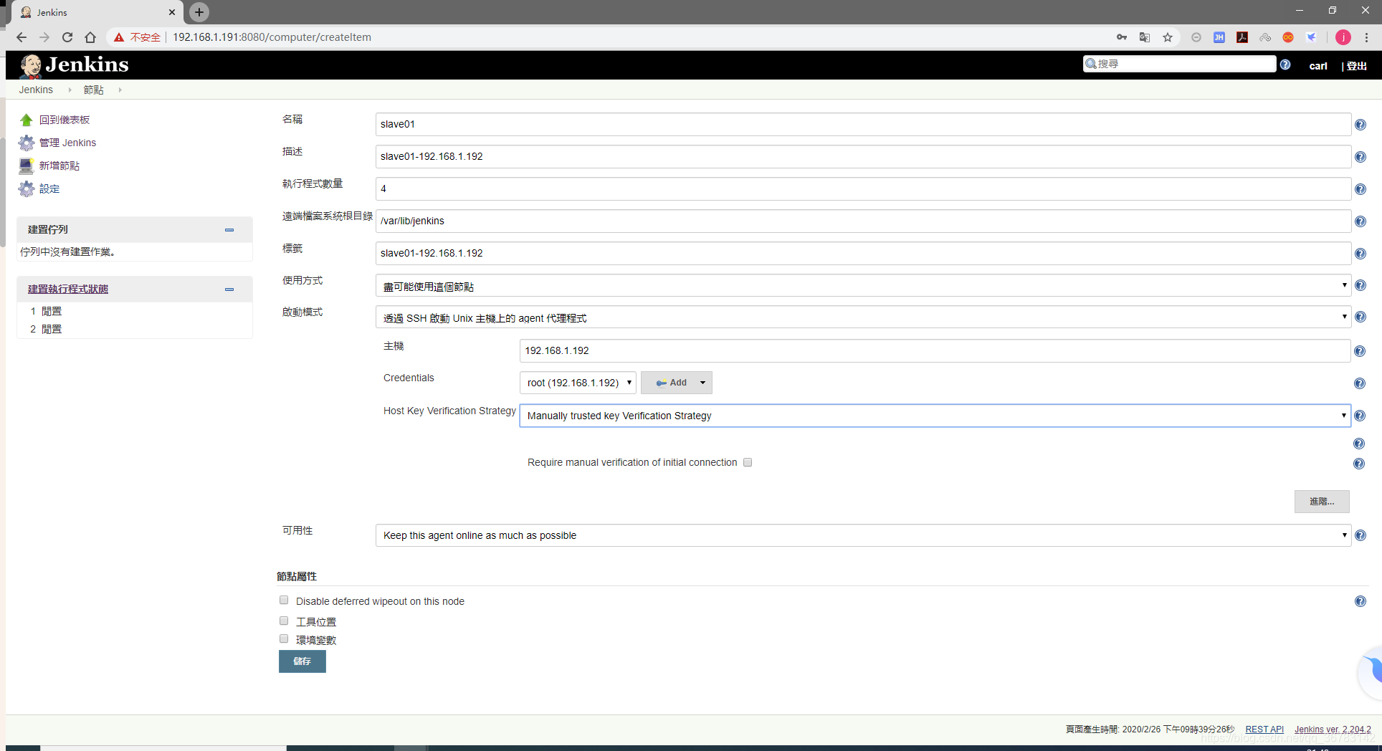The image size is (1382, 751).
Task: Close the Jenkins browser tab
Action: tap(172, 12)
